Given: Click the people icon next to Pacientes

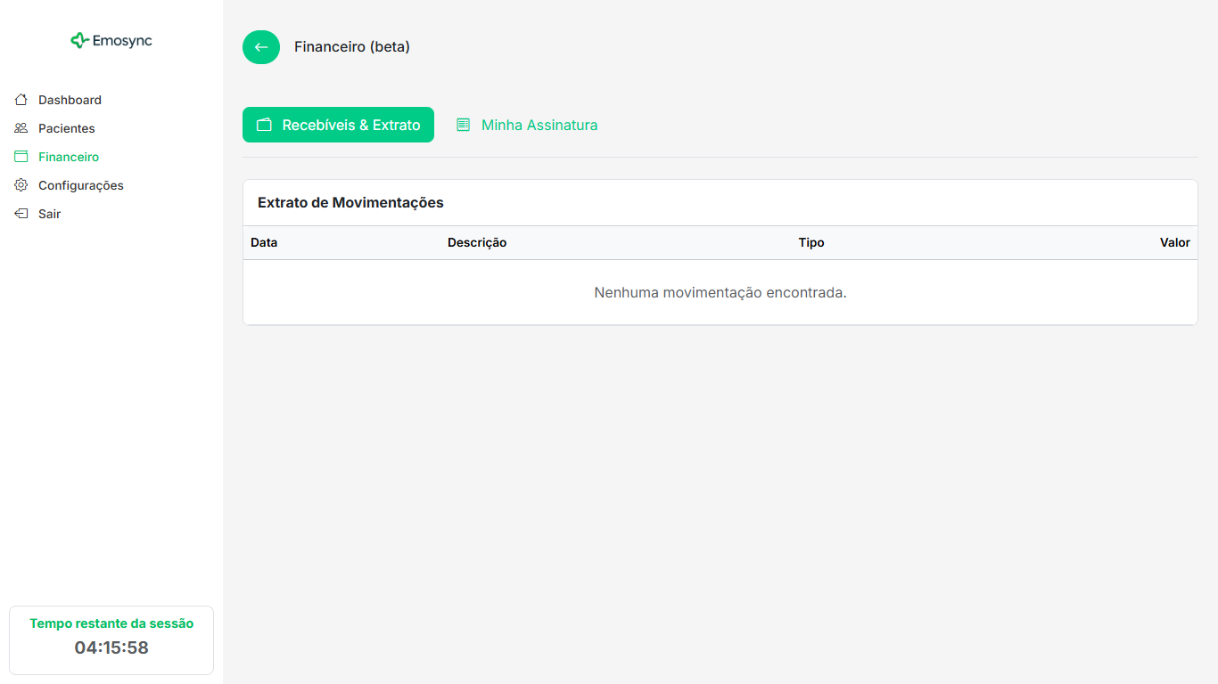Looking at the screenshot, I should (20, 127).
